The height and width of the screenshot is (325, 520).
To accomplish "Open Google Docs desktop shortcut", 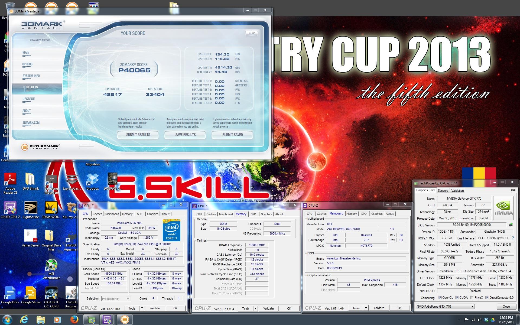I will point(10,295).
